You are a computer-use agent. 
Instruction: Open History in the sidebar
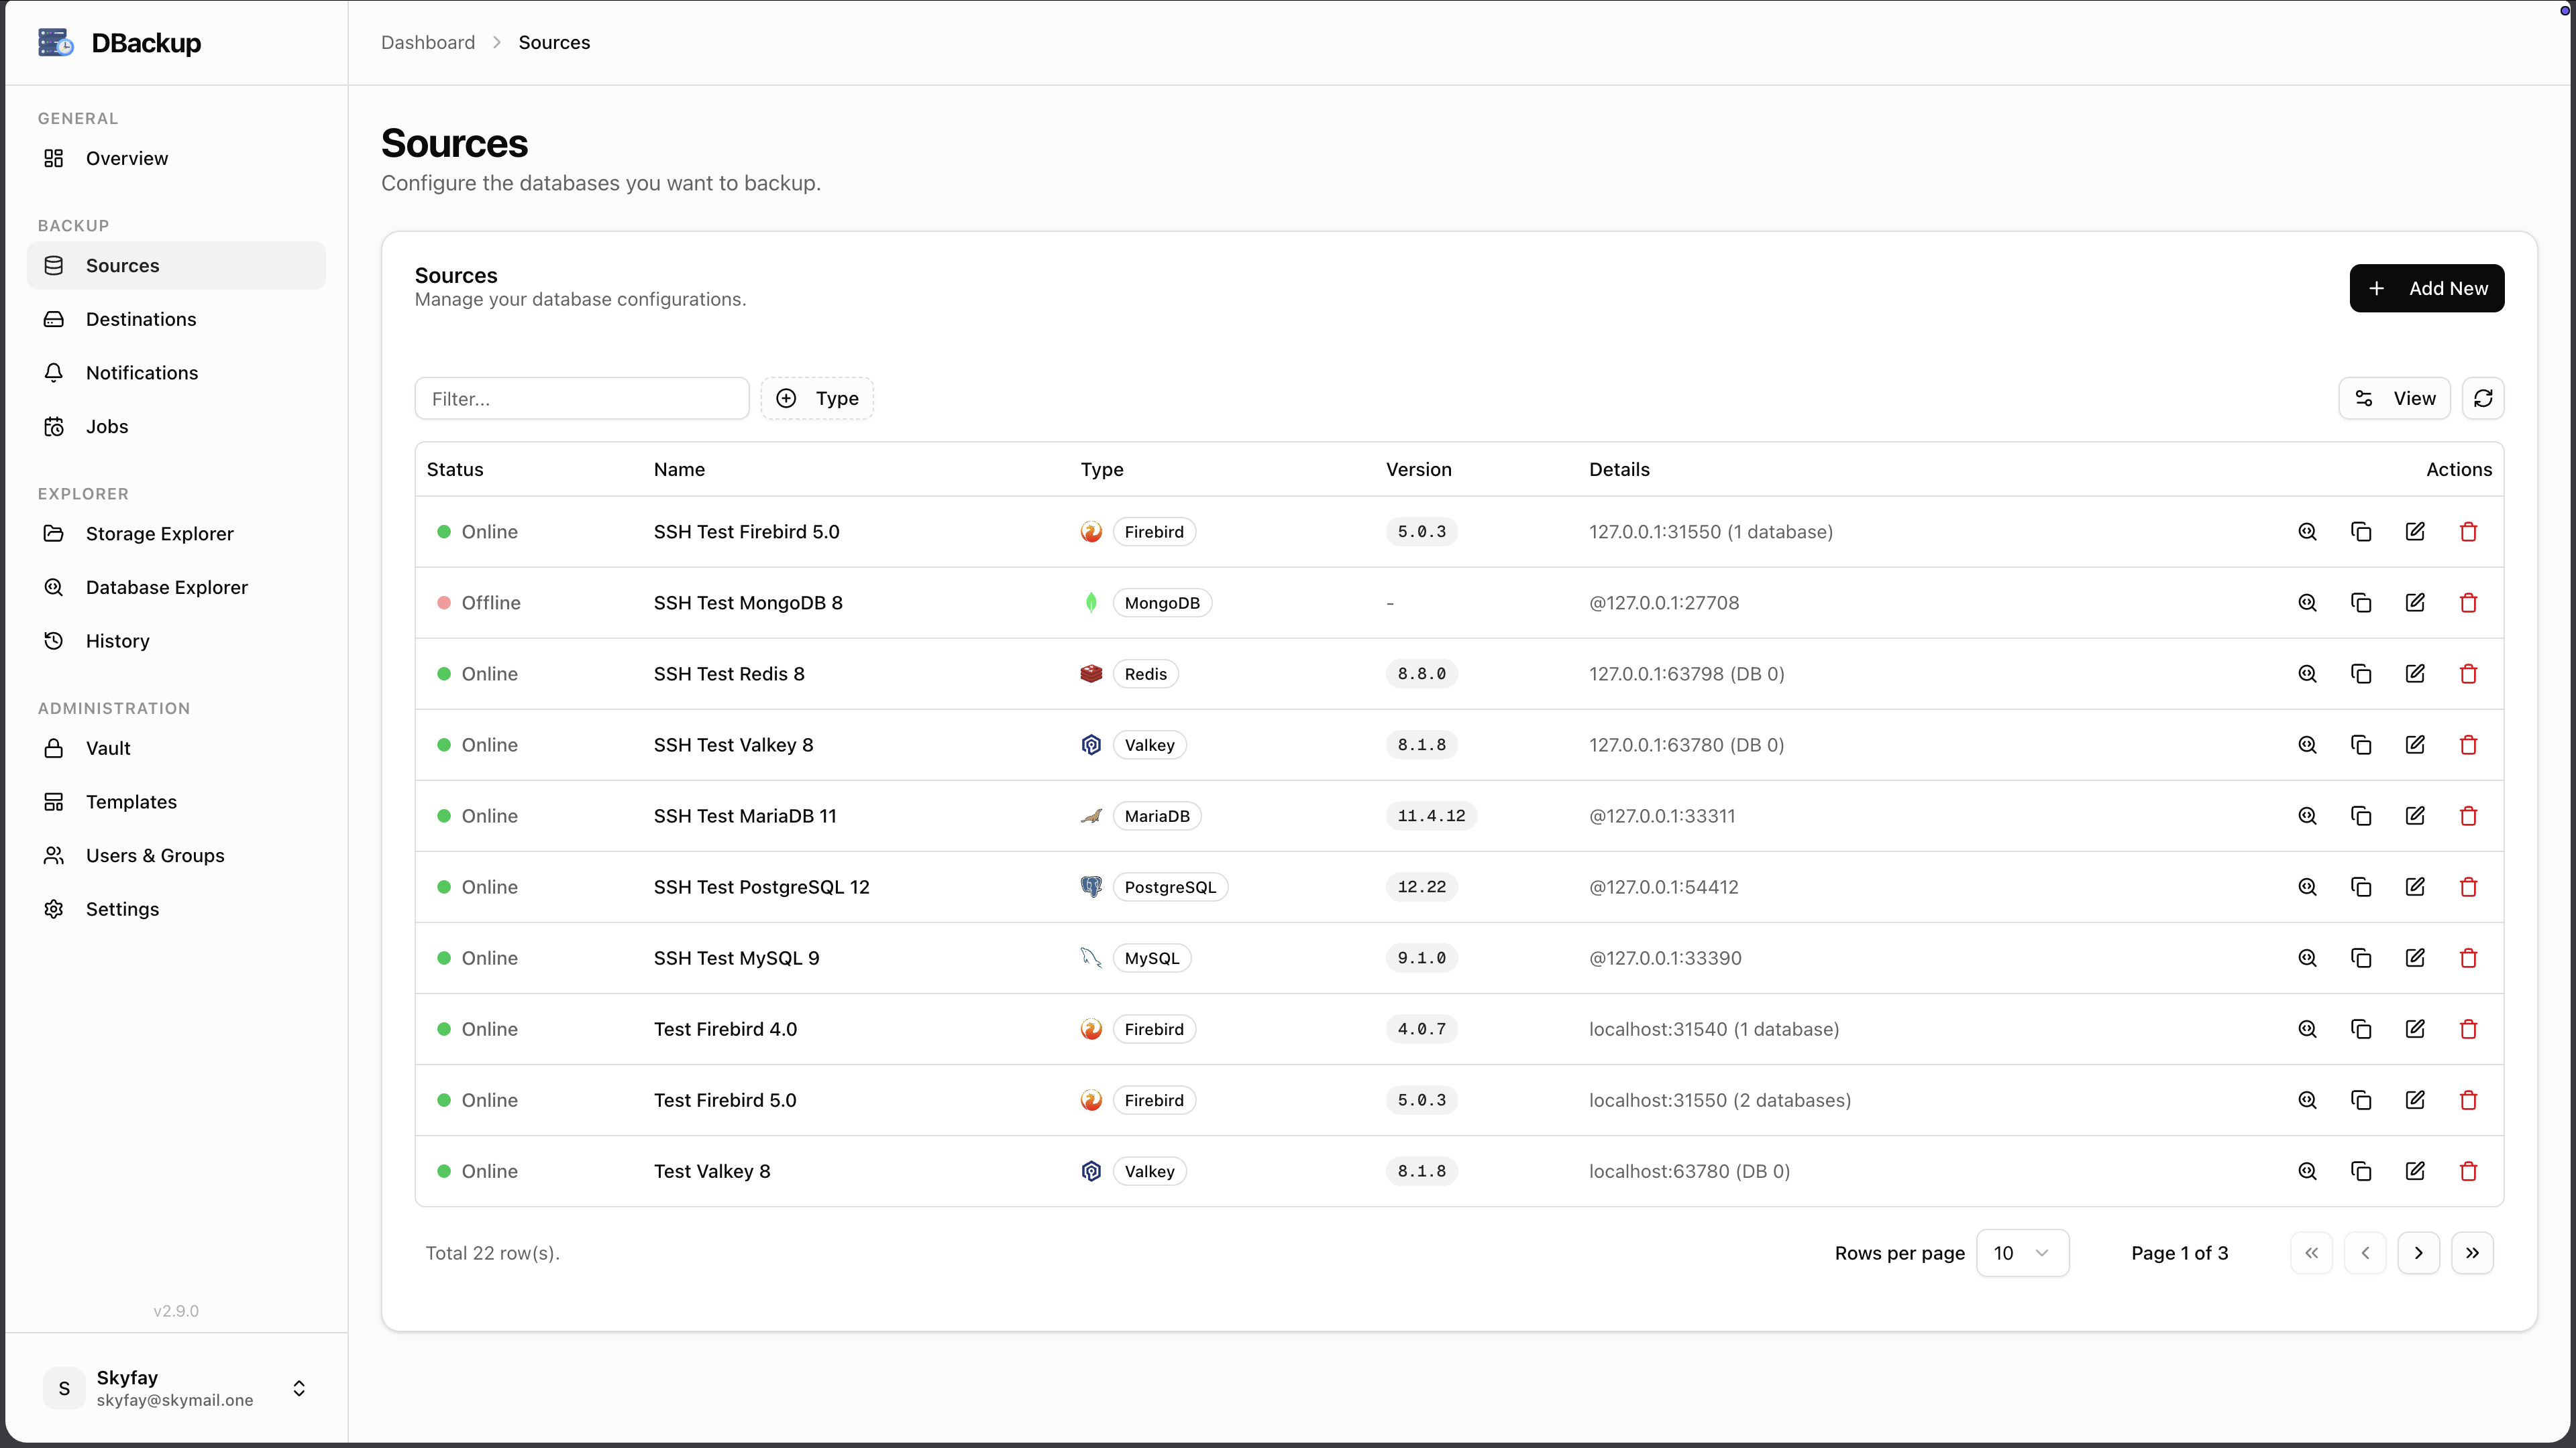[176, 641]
